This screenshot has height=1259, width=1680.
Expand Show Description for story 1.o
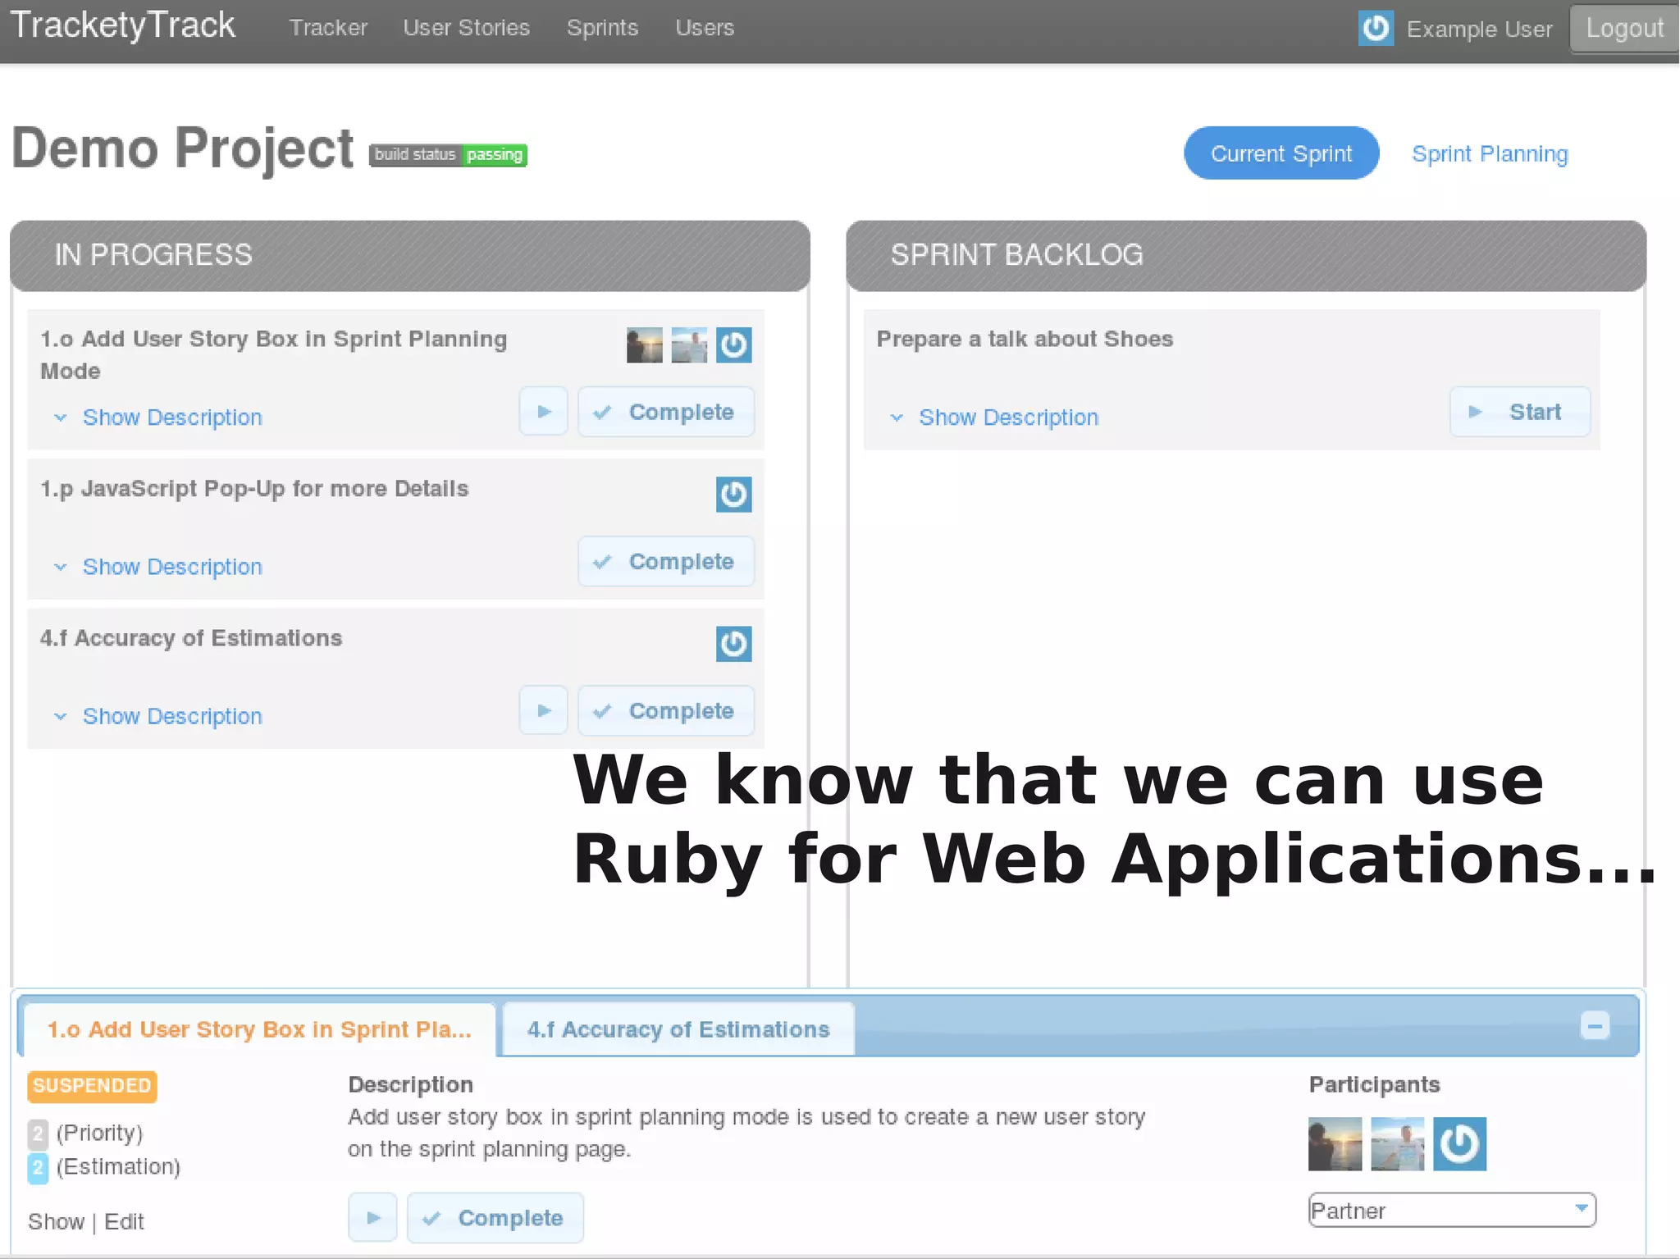point(171,417)
